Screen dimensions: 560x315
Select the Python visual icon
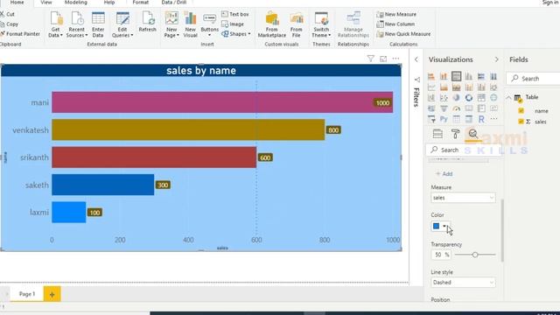click(x=444, y=119)
